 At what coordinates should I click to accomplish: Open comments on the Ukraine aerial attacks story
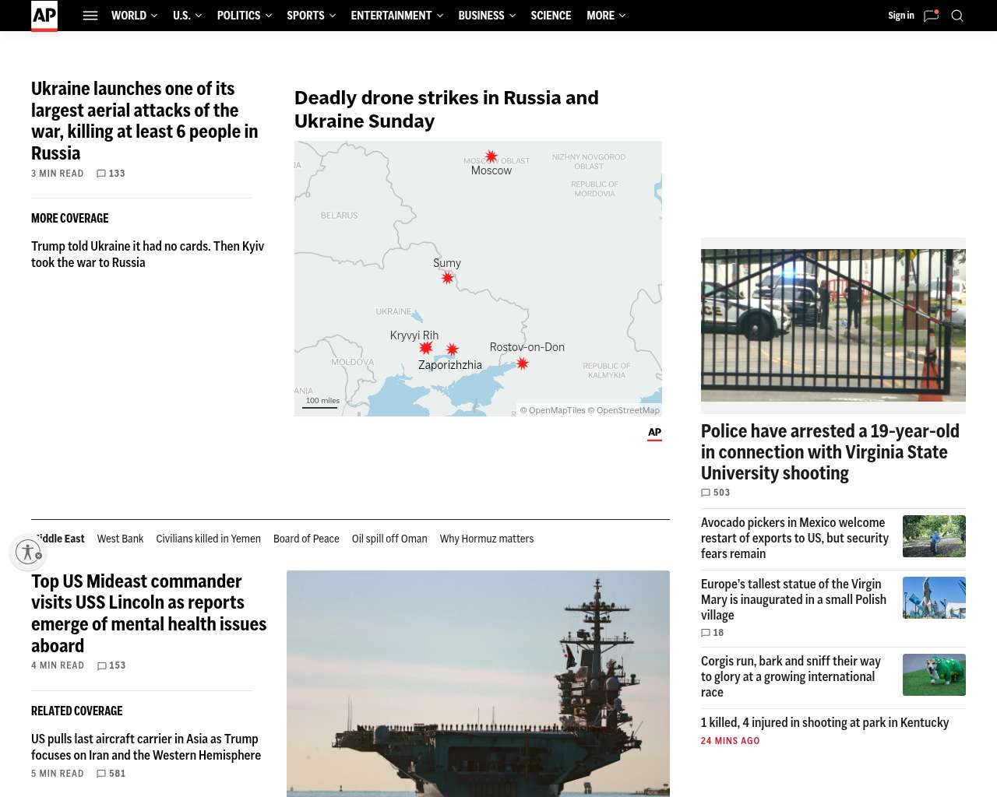[111, 174]
